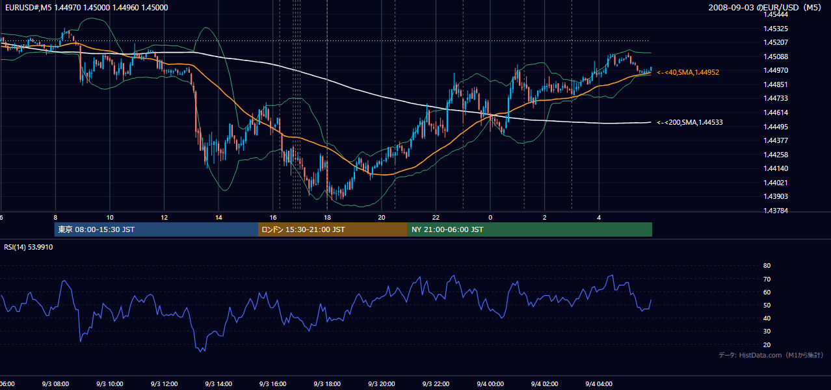Click hour label 12 on price chart axis
Image resolution: width=831 pixels, height=390 pixels.
tap(164, 217)
